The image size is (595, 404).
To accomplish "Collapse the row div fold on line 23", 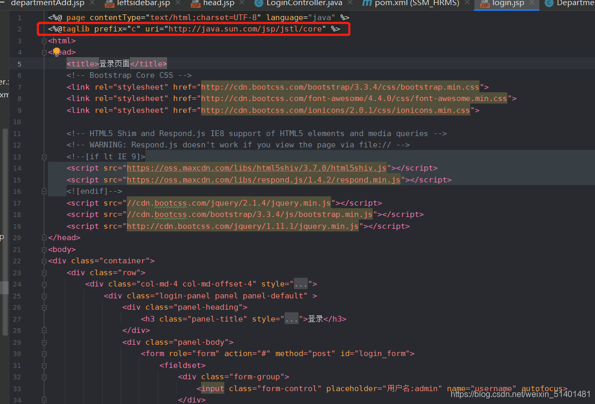I will 44,273.
